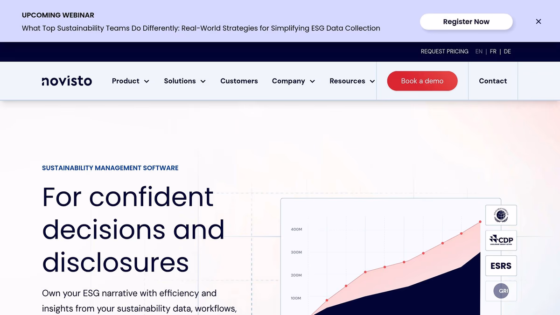Switch site language to DE
This screenshot has width=560, height=315.
[x=507, y=52]
